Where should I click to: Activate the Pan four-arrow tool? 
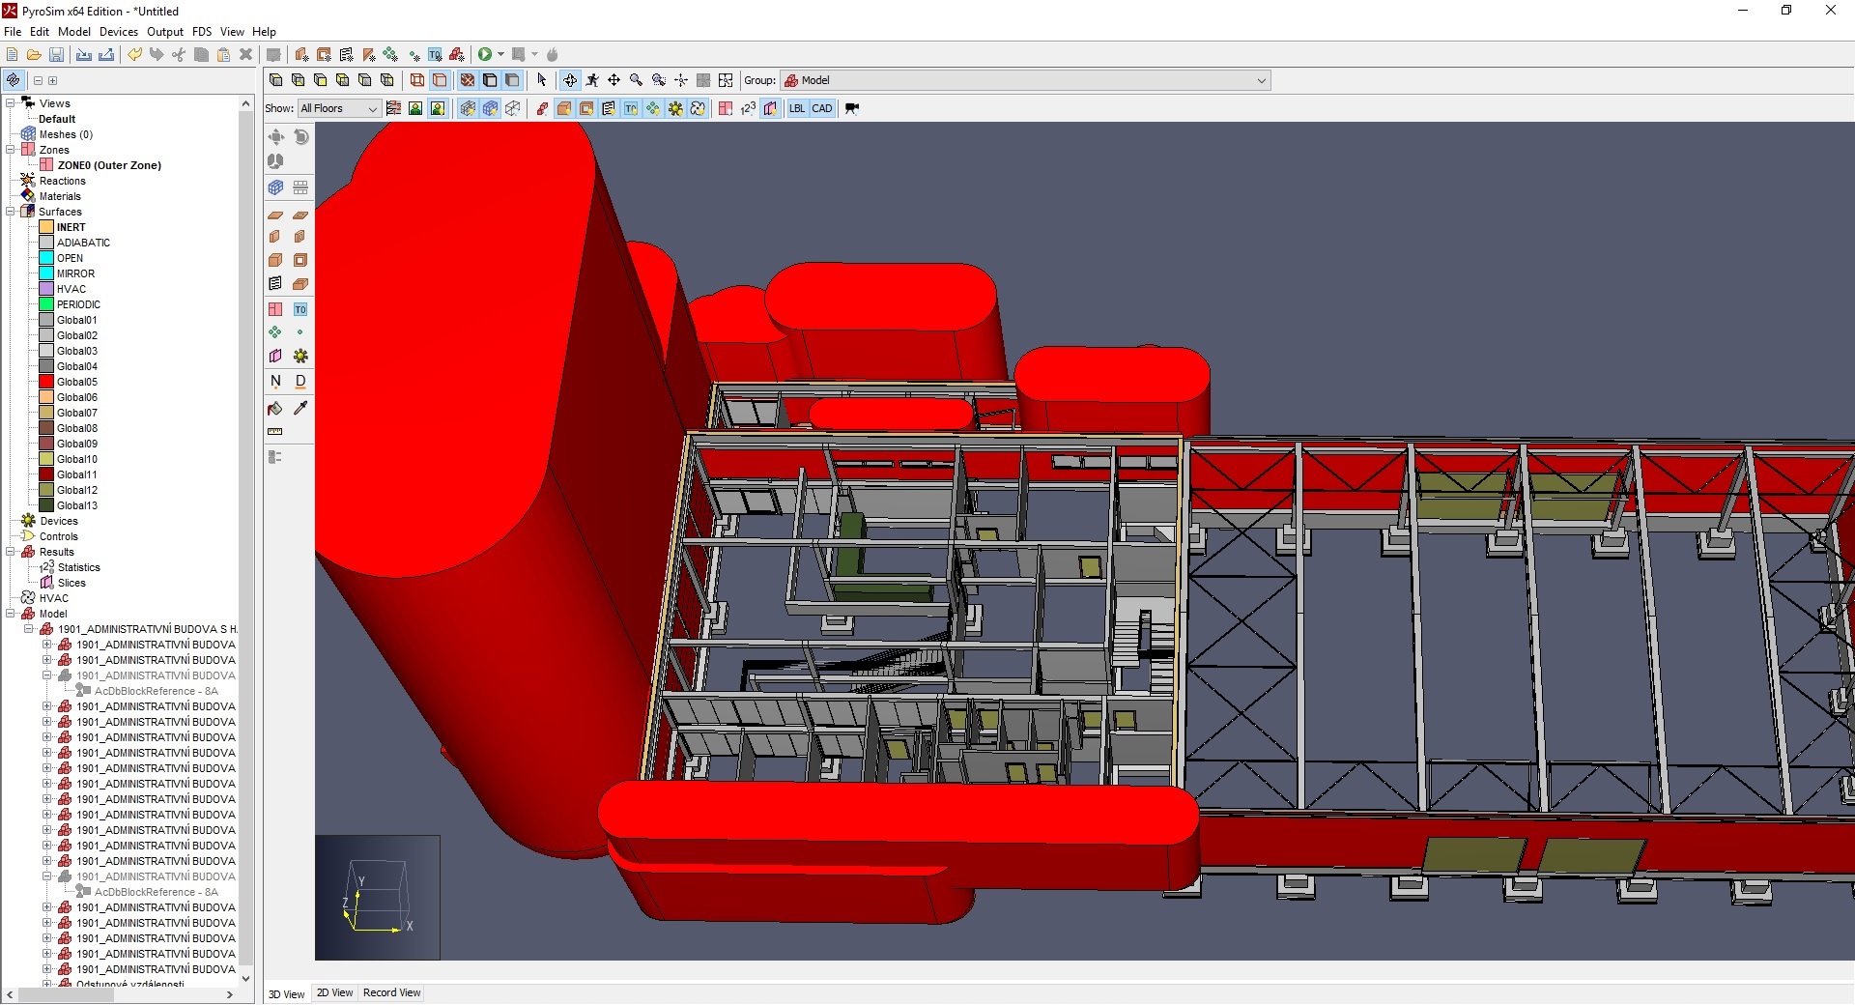pyautogui.click(x=614, y=80)
